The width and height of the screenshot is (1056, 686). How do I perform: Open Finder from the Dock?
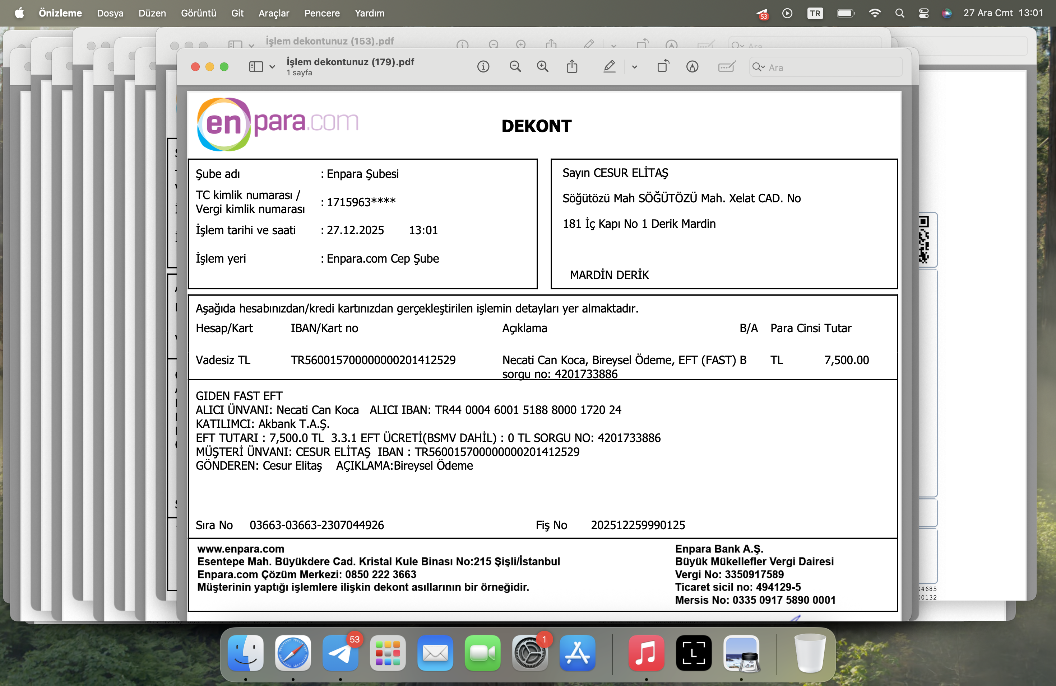245,653
